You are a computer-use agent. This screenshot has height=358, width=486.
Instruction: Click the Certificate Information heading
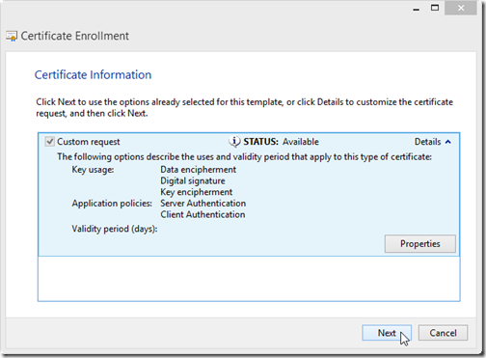93,75
